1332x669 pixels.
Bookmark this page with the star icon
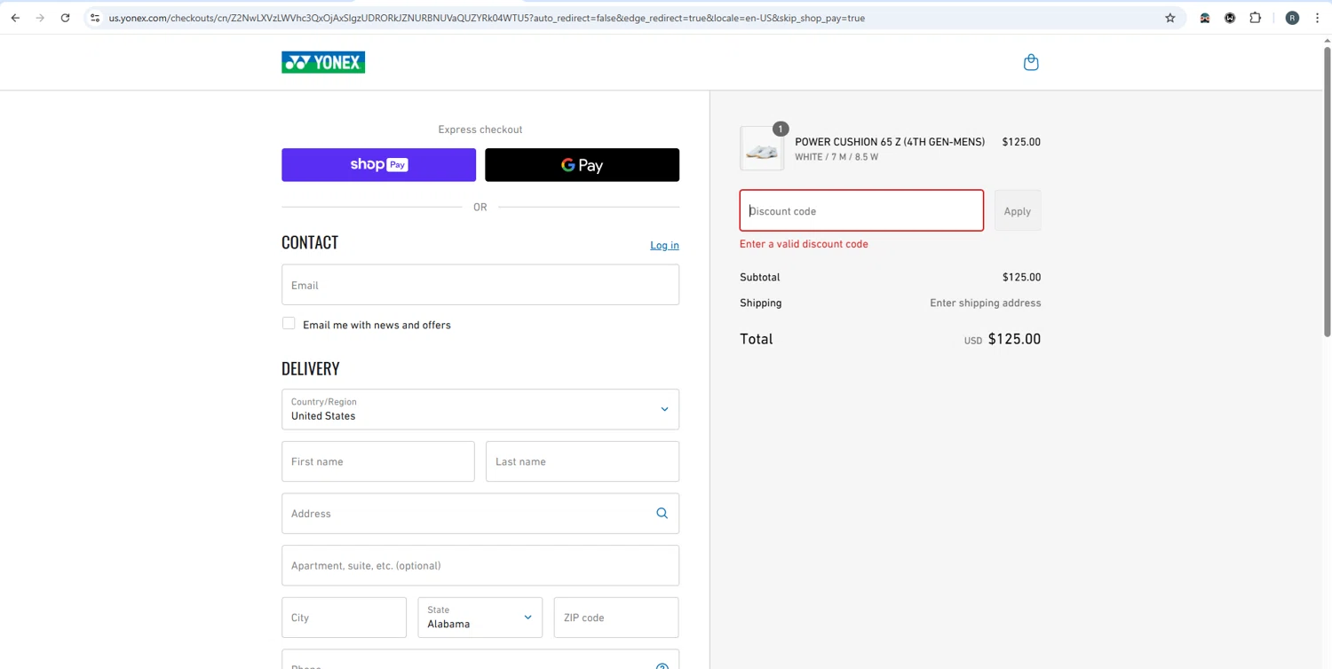[x=1170, y=18]
